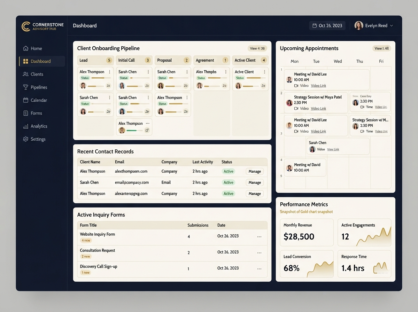This screenshot has height=312, width=418.
Task: Open kebab menu on the Agreement card
Action: 226,72
